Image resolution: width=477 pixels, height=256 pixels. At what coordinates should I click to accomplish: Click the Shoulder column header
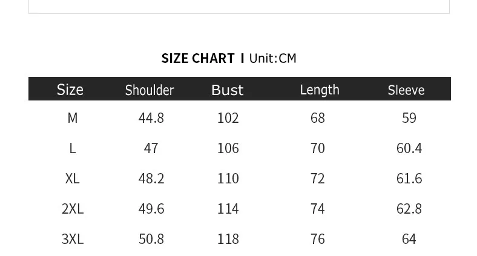[150, 90]
